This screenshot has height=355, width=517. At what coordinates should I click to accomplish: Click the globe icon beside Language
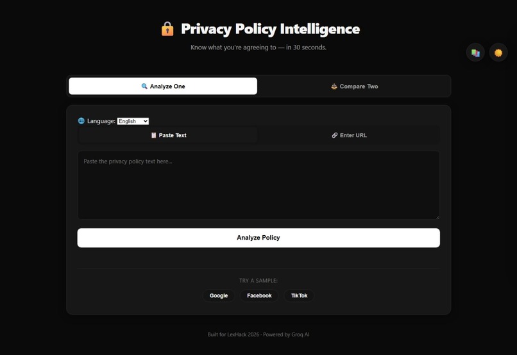point(81,121)
